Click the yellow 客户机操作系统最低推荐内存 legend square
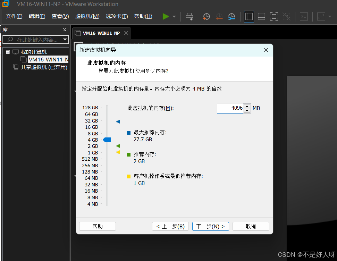This screenshot has height=261, width=337. 129,177
